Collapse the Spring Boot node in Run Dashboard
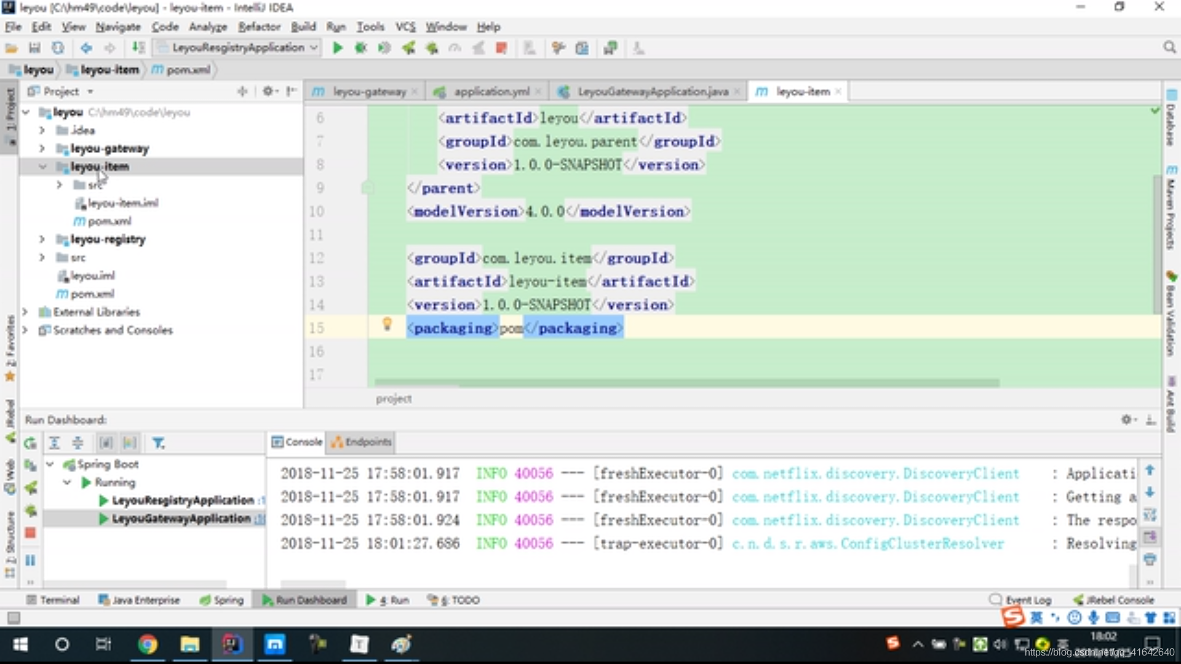The height and width of the screenshot is (664, 1181). coord(50,464)
